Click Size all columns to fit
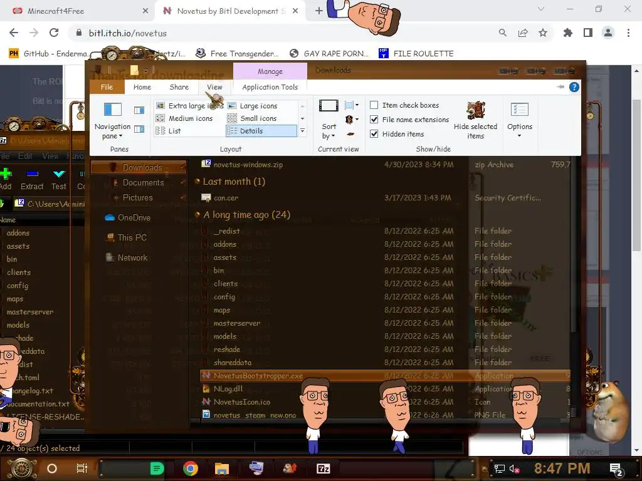 click(350, 134)
